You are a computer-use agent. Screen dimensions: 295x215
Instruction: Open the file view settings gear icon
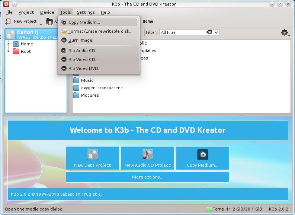click(x=285, y=32)
